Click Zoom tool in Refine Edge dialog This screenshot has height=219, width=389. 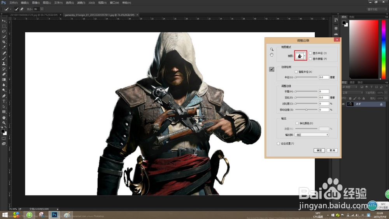coord(272,49)
